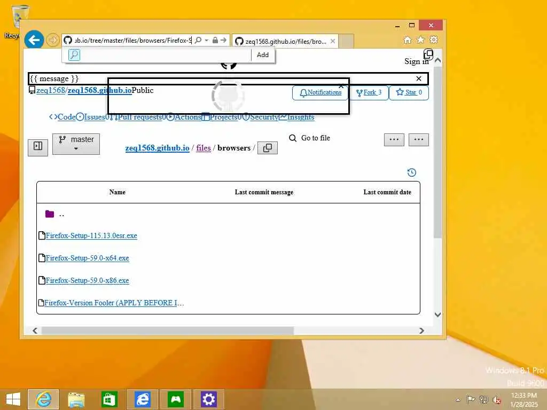Open the address bar dropdown arrow
This screenshot has height=410, width=547.
[x=207, y=40]
